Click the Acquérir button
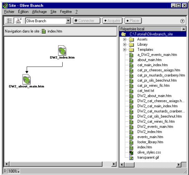 click(x=112, y=21)
